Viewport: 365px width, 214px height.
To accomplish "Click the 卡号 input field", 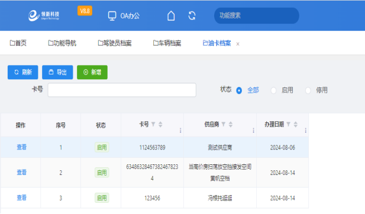I will [122, 90].
